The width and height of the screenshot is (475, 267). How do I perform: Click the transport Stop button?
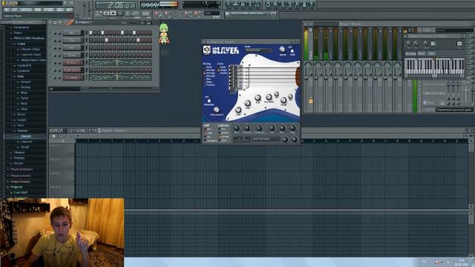tap(113, 13)
